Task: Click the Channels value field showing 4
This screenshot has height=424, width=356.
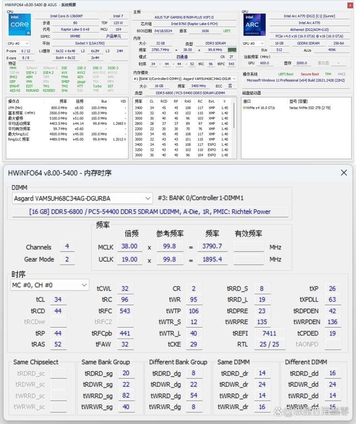Action: click(x=67, y=246)
